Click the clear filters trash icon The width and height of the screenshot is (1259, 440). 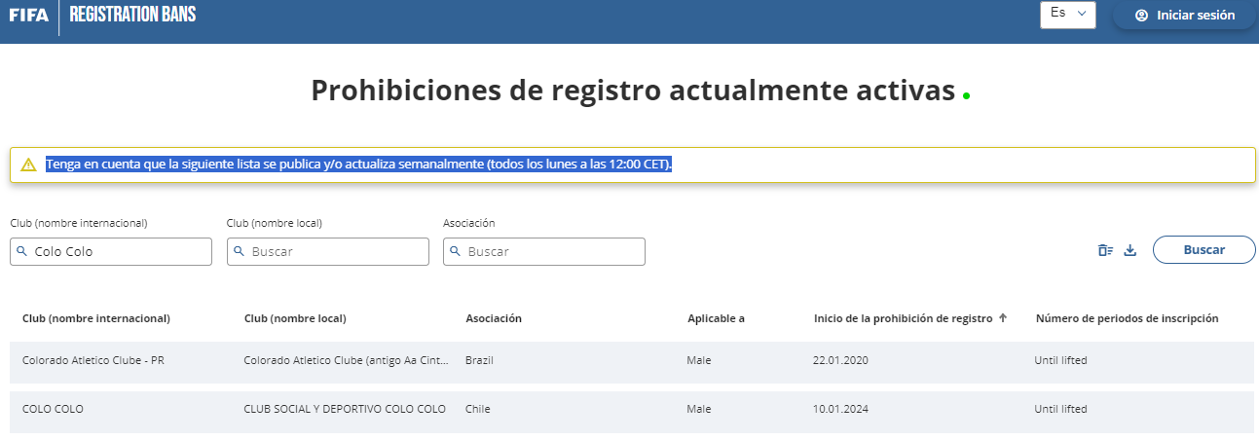coord(1105,250)
